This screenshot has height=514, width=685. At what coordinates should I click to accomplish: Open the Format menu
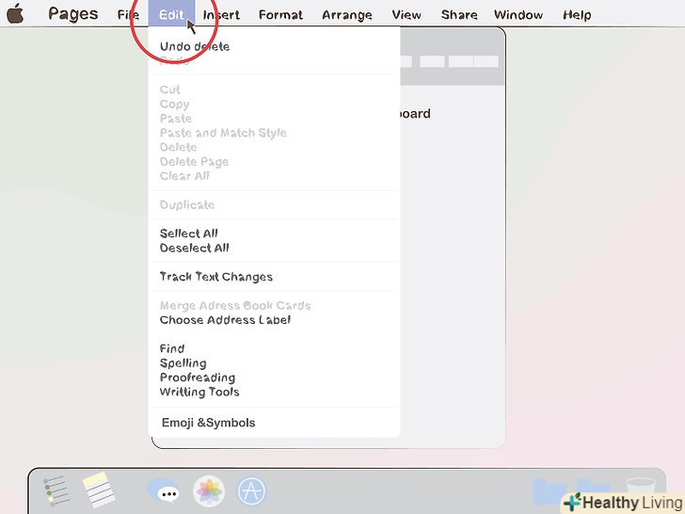[280, 15]
